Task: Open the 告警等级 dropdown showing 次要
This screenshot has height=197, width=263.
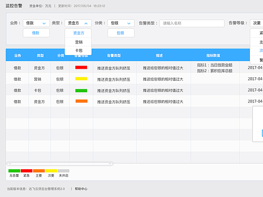Action: click(x=256, y=23)
